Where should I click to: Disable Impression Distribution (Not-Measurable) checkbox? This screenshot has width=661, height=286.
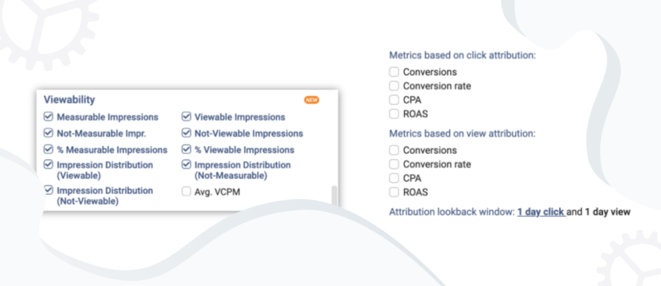[x=187, y=164]
